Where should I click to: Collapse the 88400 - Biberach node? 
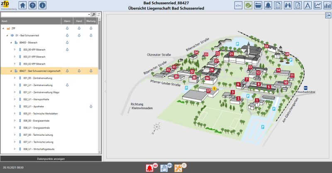(x=11, y=43)
